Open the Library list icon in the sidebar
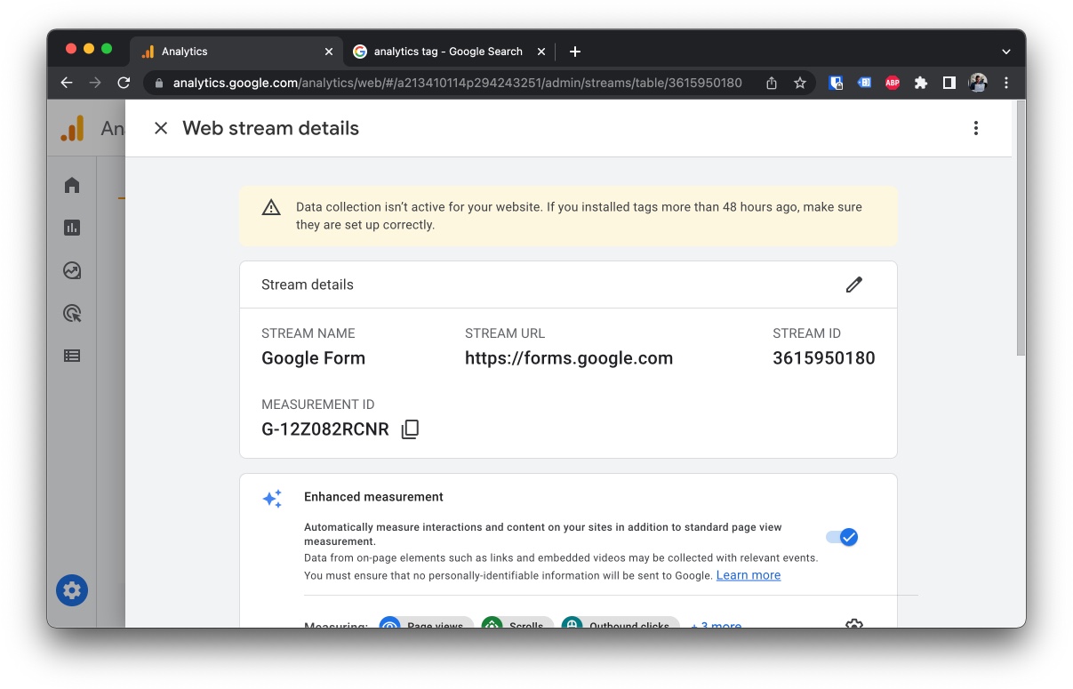Screen dimensions: 1073x689 click(x=71, y=356)
